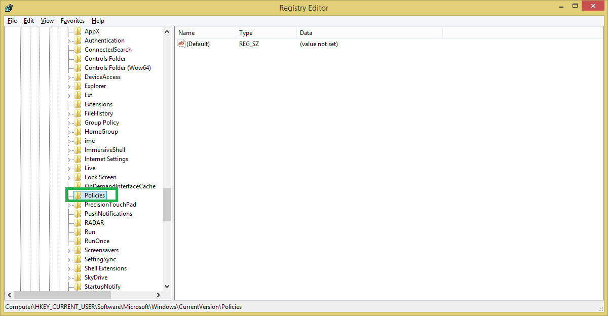Click the Type column header

[267, 33]
